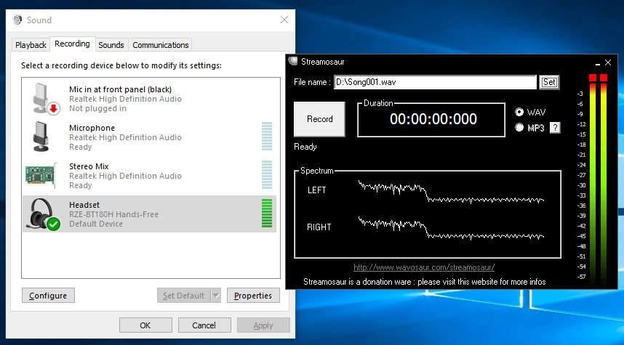Open the wavosaur.com streamosaur link
The image size is (624, 345).
pyautogui.click(x=424, y=267)
